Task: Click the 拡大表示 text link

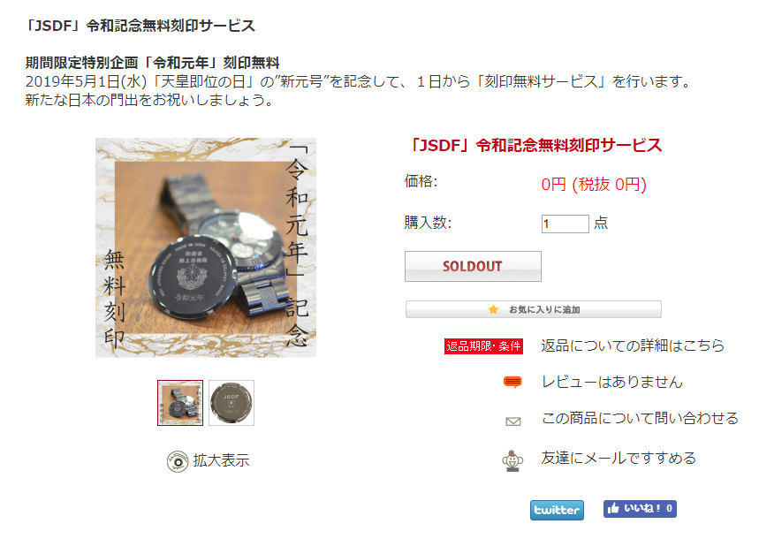Action: click(221, 460)
